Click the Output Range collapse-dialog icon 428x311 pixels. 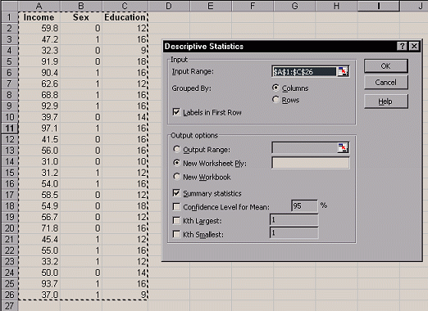tap(343, 147)
